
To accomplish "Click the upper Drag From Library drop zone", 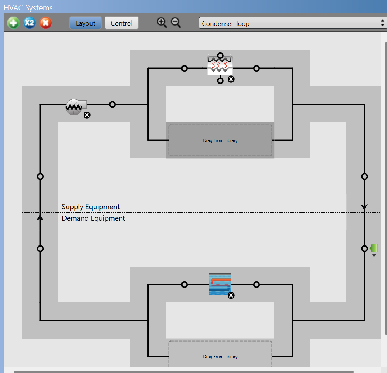I will 220,140.
